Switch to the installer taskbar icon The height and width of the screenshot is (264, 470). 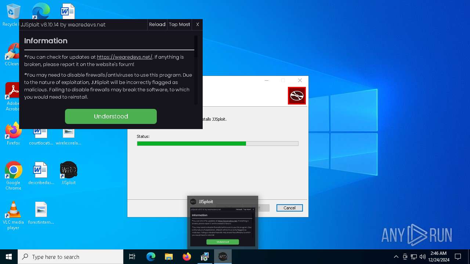point(205,257)
